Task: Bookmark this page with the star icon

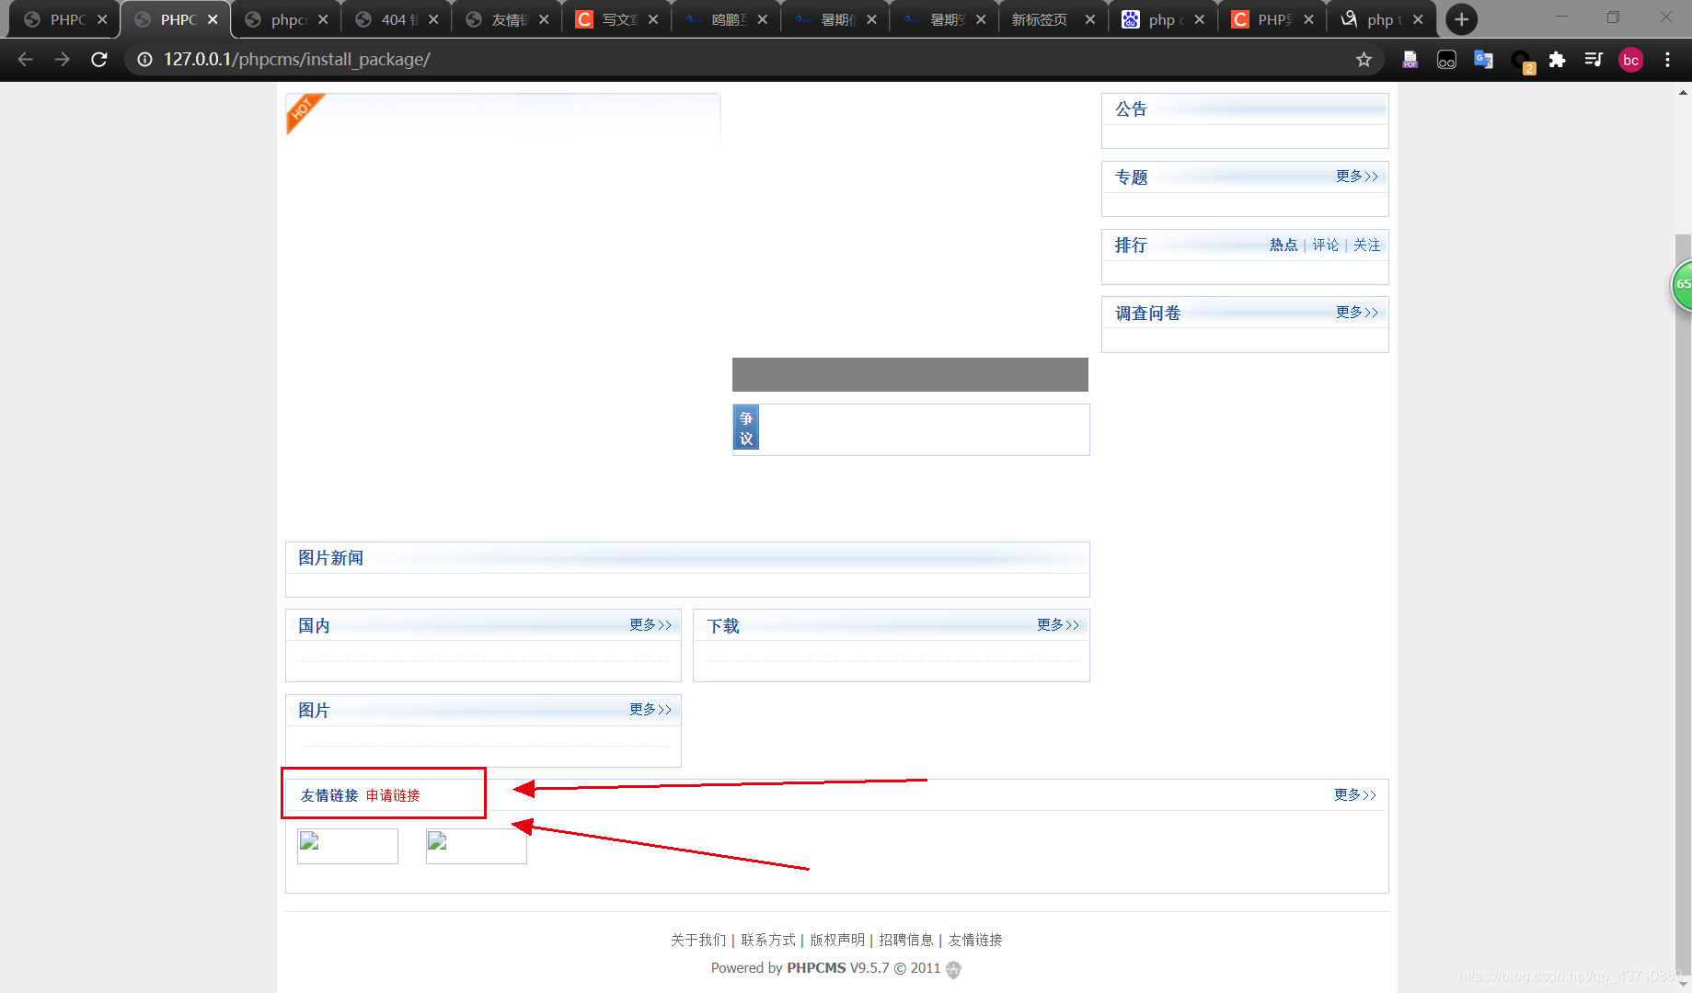Action: [1364, 60]
